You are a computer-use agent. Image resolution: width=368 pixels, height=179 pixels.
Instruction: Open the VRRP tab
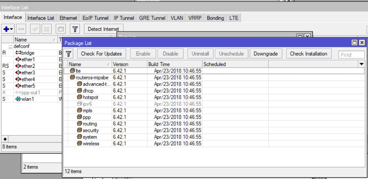pos(195,18)
